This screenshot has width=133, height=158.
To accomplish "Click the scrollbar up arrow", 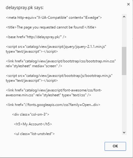I will coord(124,17).
